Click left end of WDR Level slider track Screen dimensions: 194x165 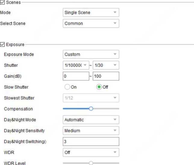click(x=64, y=163)
